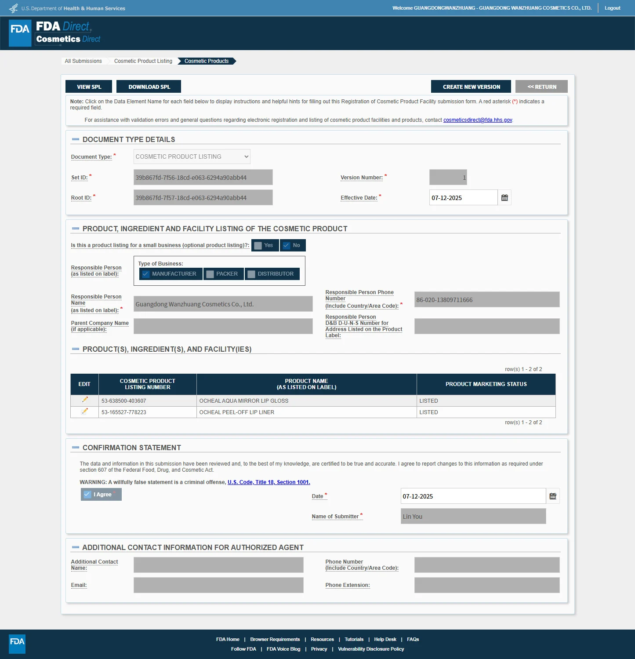Click the Email field
The width and height of the screenshot is (635, 659).
(x=218, y=585)
